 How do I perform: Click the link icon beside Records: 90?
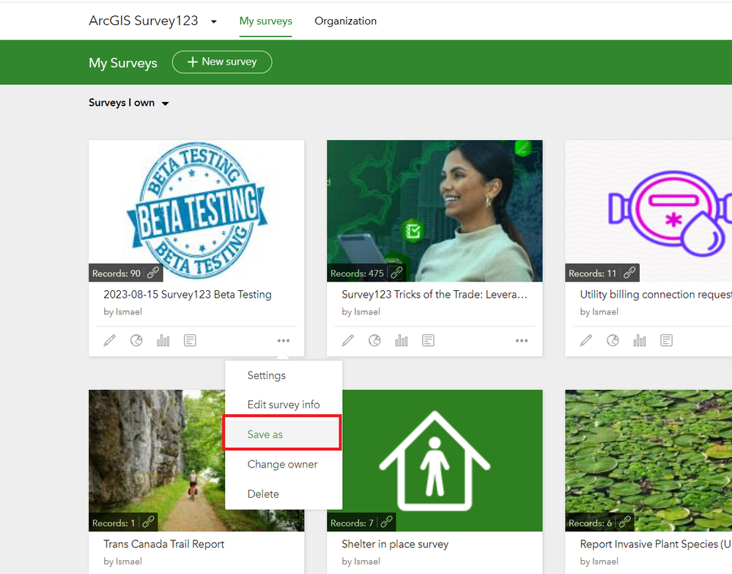coord(153,273)
